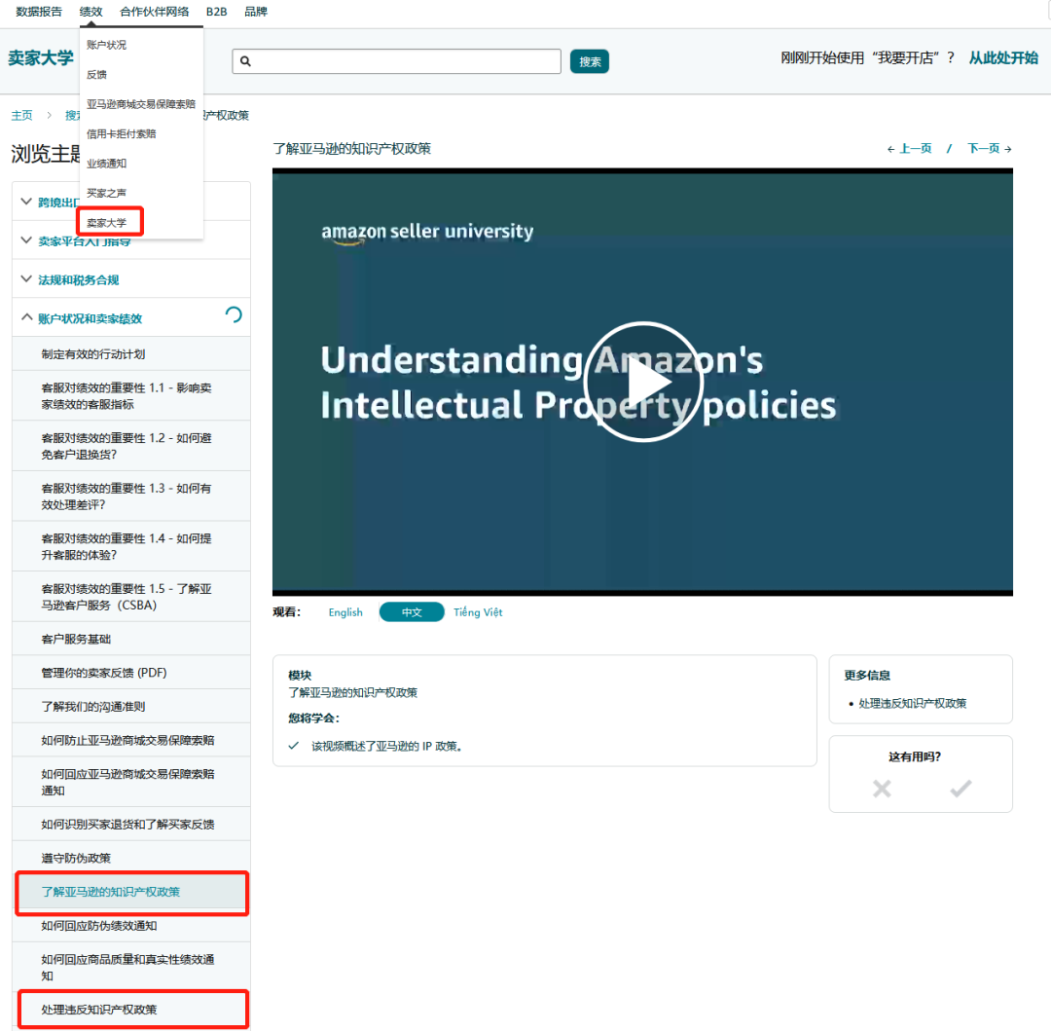
Task: Select 反馈 in the dropdown menu
Action: coord(96,74)
